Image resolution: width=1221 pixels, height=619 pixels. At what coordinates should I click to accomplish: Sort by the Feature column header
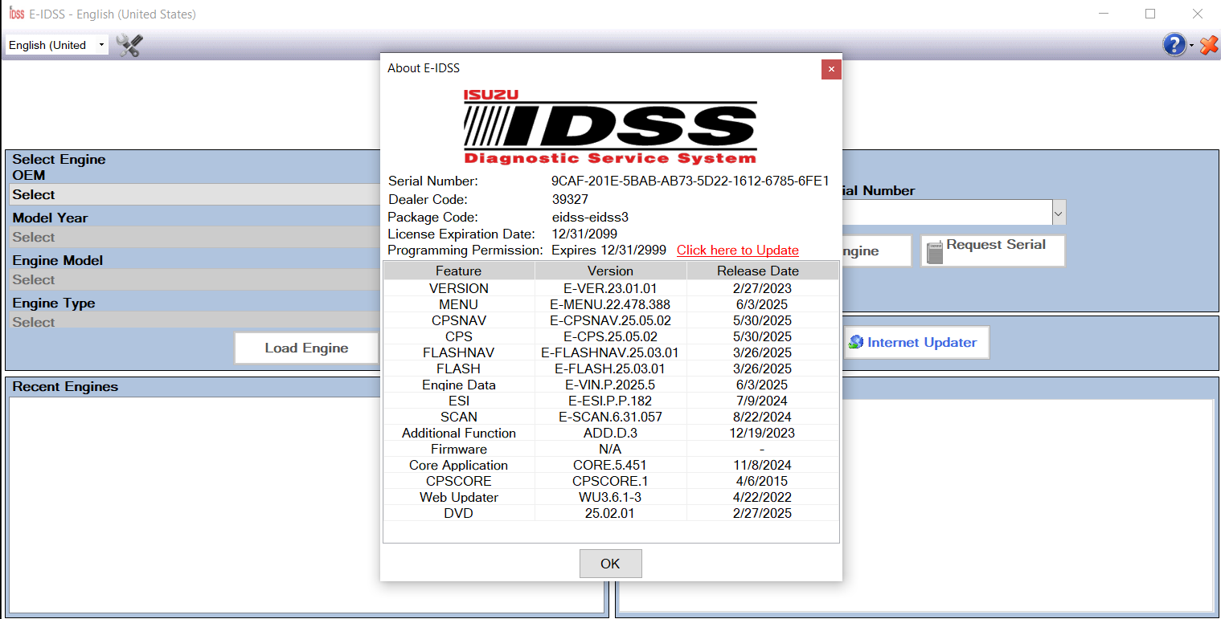(459, 271)
